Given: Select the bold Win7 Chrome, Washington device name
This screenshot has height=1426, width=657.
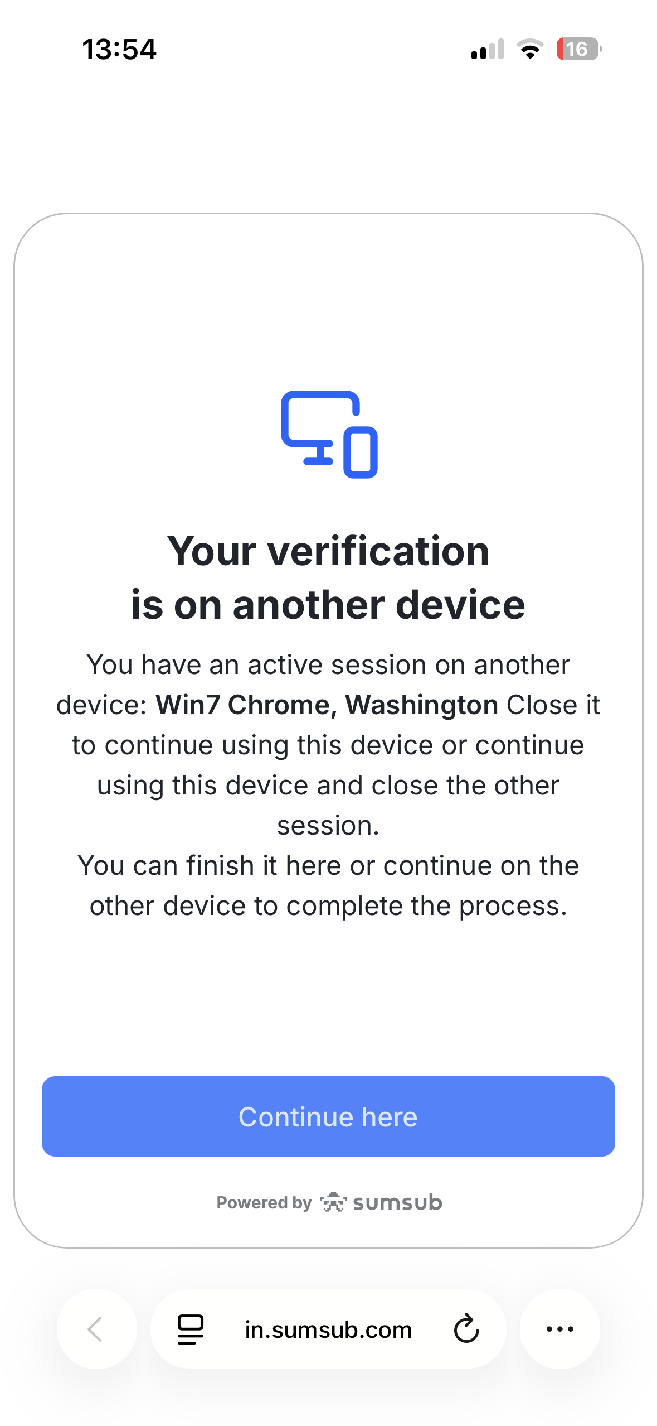Looking at the screenshot, I should pyautogui.click(x=327, y=705).
